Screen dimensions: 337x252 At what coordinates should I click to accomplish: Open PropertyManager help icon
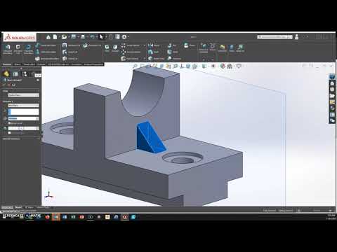point(38,80)
